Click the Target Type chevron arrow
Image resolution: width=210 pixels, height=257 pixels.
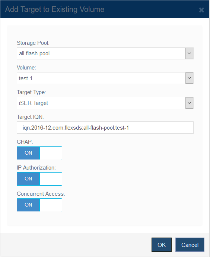point(189,103)
